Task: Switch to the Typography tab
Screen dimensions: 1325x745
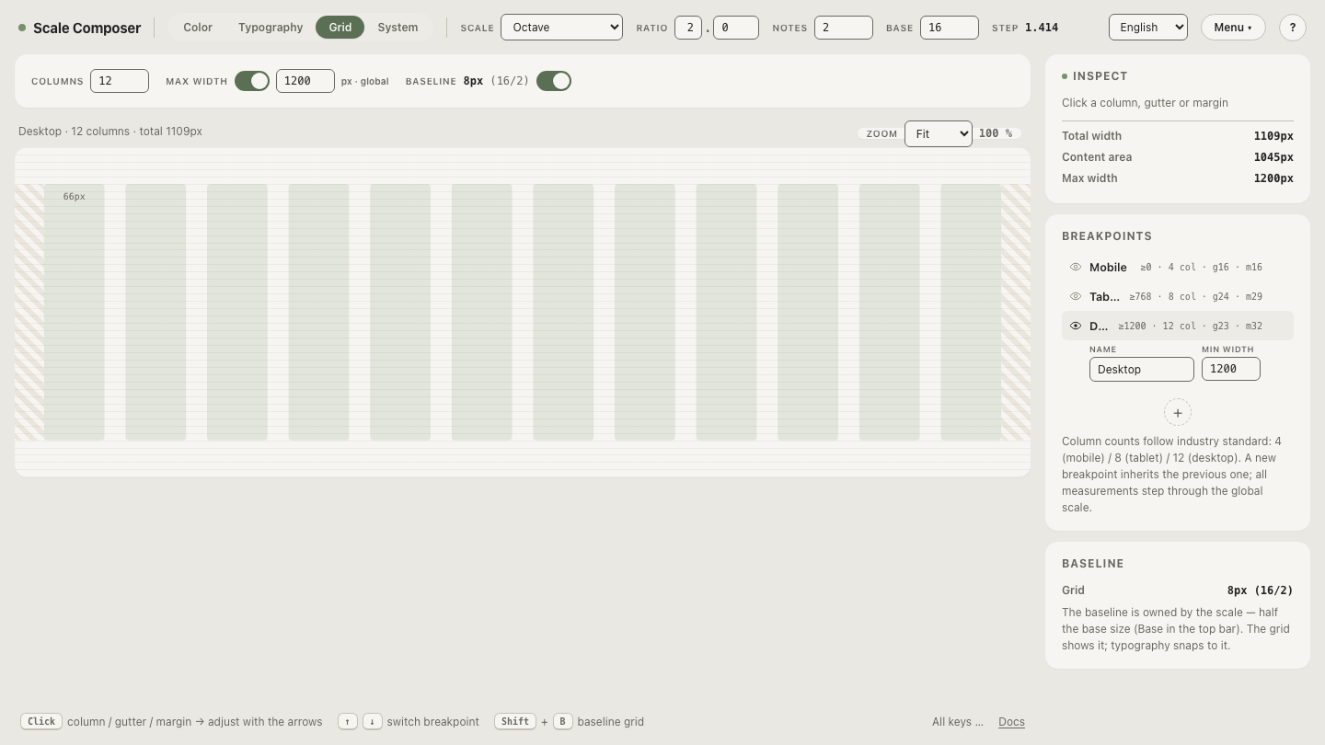Action: point(271,28)
